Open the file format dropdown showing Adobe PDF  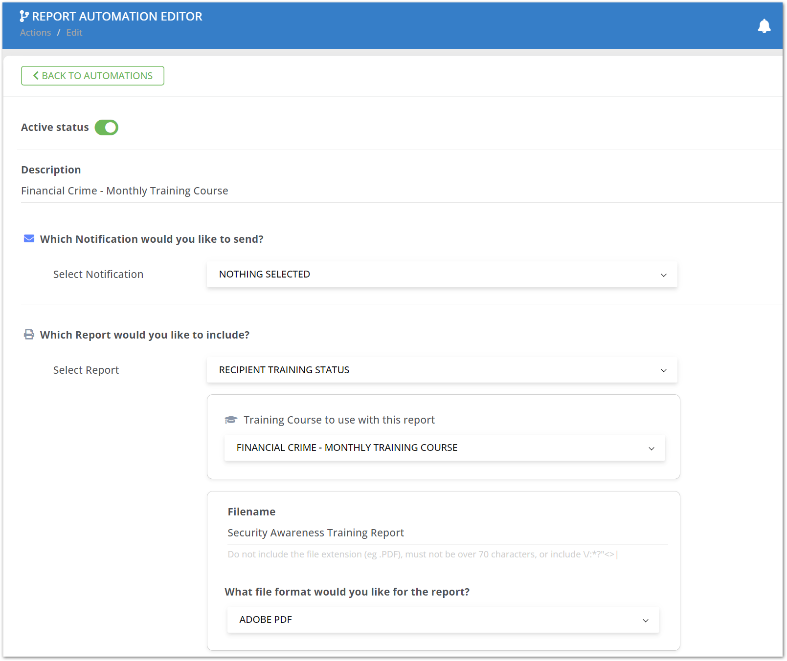[x=443, y=619]
